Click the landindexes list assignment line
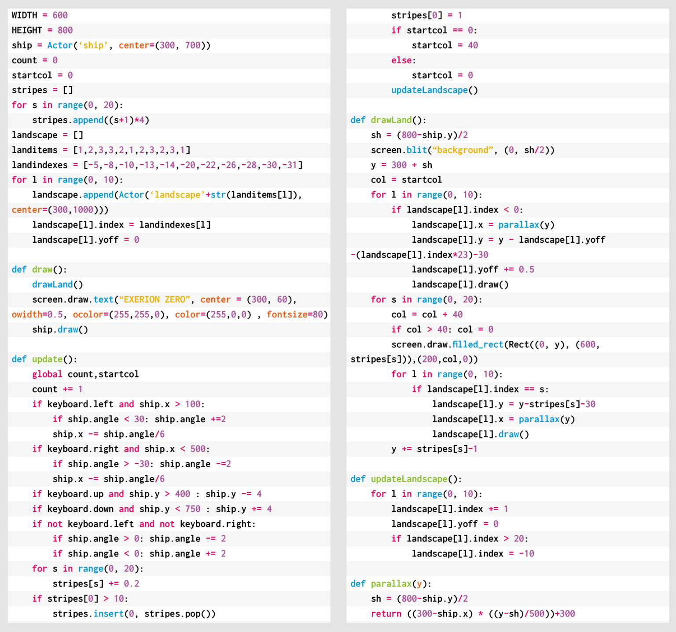The width and height of the screenshot is (676, 632). [157, 165]
